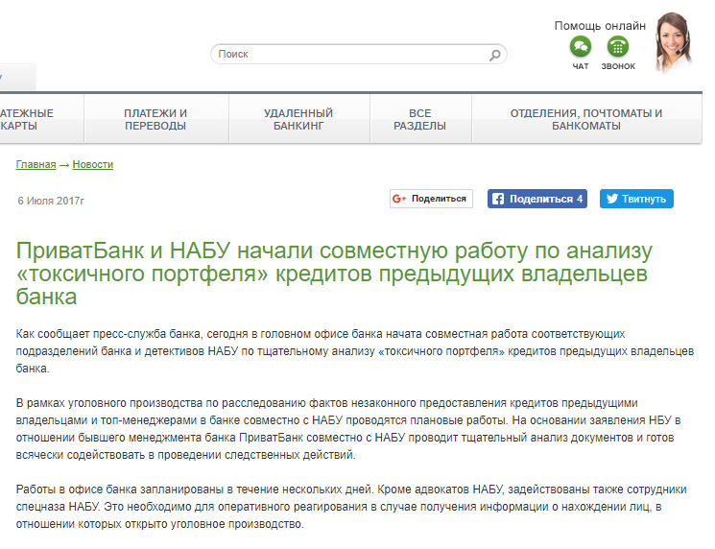The image size is (715, 549).
Task: Open Отделения, почтоматы и банкоматы menu
Action: (586, 119)
